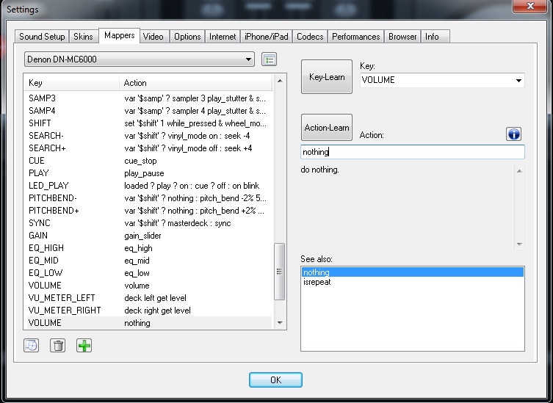Screen dimensions: 553x403
Task: Click the mapping list scroll down arrow
Action: [280, 322]
